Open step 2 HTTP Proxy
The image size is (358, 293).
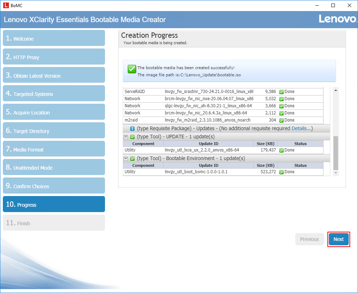tap(54, 56)
